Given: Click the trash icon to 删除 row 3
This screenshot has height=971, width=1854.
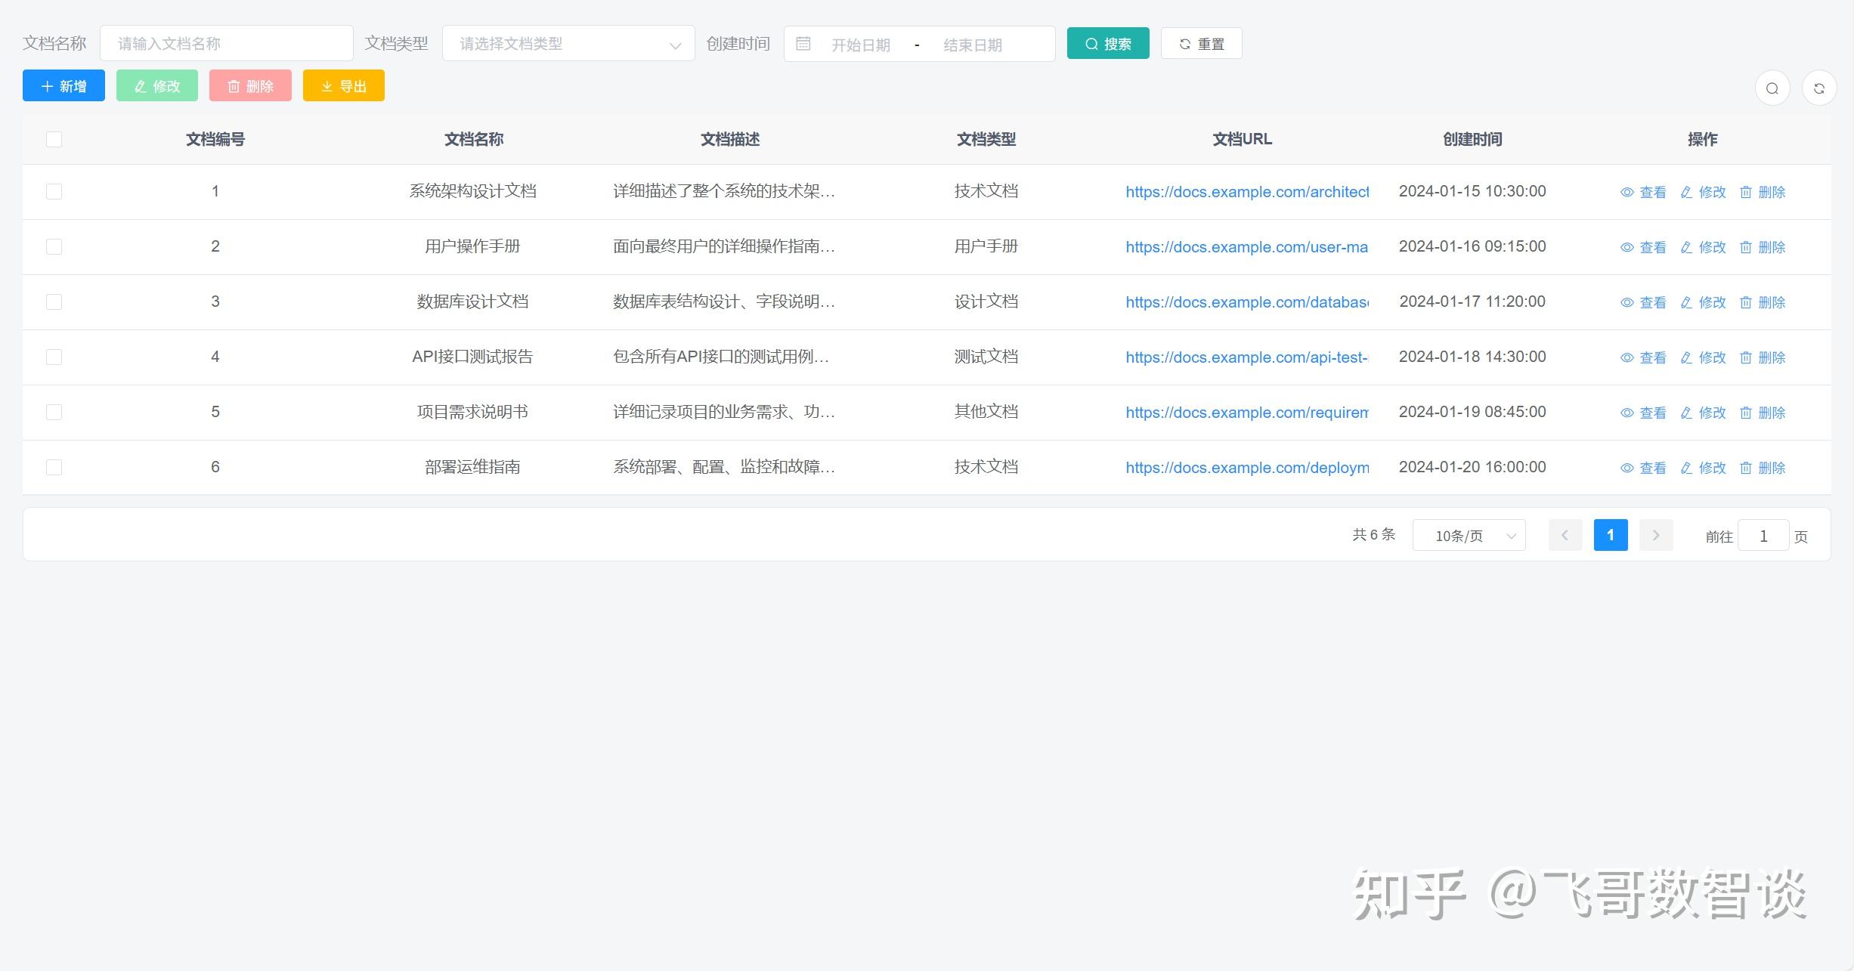Looking at the screenshot, I should (x=1746, y=302).
